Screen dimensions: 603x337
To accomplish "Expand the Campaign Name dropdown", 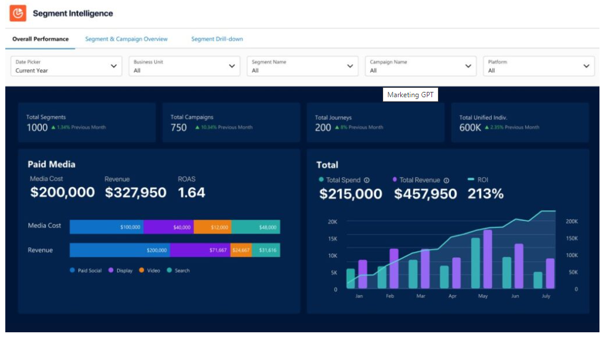I will click(420, 66).
